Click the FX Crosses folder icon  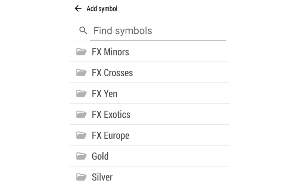(81, 73)
